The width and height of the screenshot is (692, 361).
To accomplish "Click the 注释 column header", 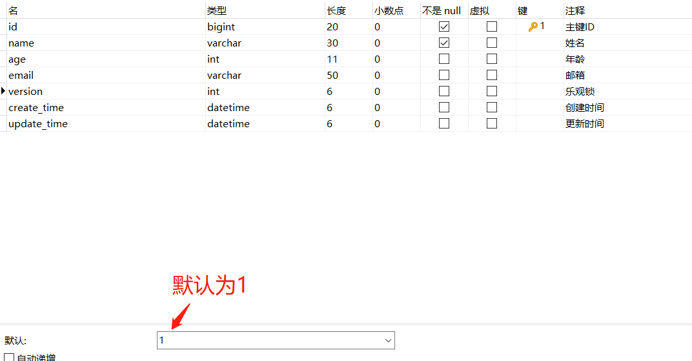I will 627,10.
